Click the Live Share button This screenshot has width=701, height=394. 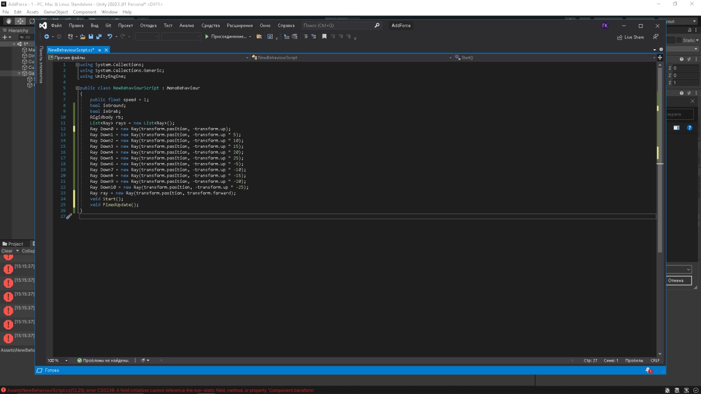pos(630,37)
